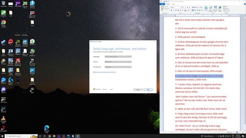Viewport: 246px width, 138px height.
Task: Click Select all in WordPad ribbon
Action: (226, 11)
